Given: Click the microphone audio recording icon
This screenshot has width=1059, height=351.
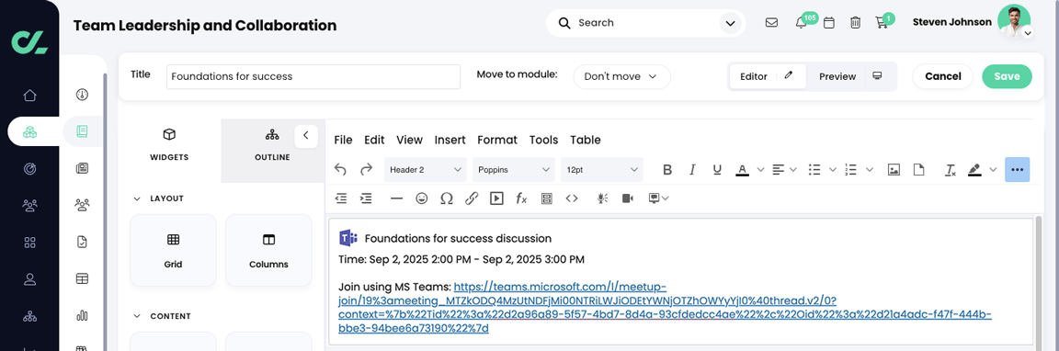Looking at the screenshot, I should click(603, 198).
